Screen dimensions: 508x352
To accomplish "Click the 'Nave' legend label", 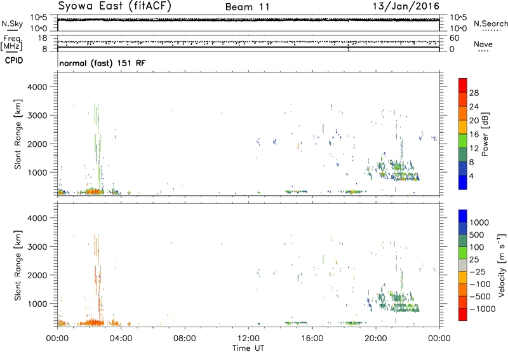I will (x=483, y=44).
